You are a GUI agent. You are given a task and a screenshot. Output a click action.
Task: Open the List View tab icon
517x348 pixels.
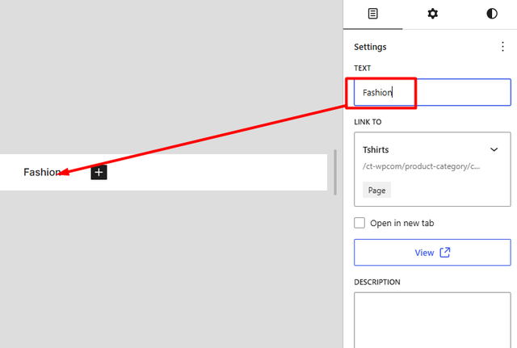(372, 14)
